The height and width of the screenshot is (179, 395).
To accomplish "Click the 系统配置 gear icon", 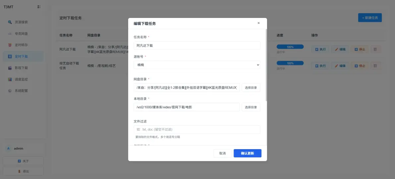I will (x=10, y=90).
